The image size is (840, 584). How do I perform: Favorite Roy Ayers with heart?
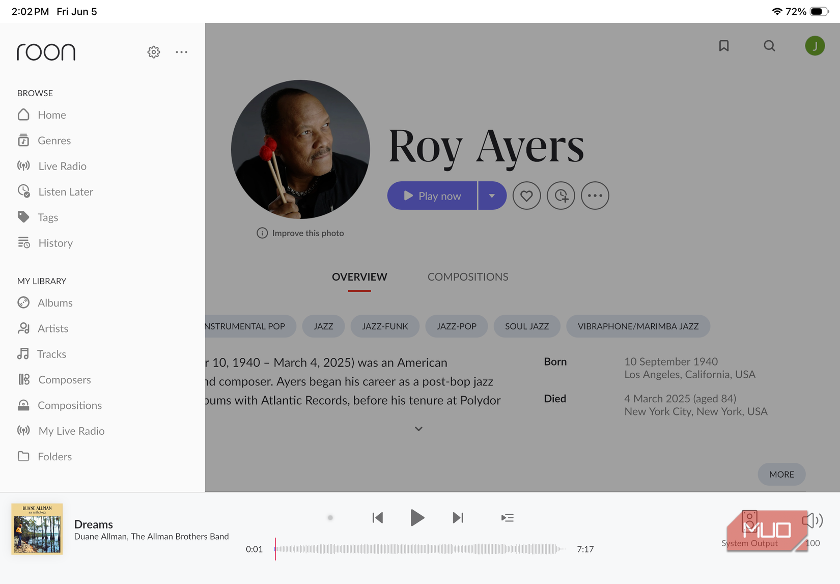pos(526,196)
